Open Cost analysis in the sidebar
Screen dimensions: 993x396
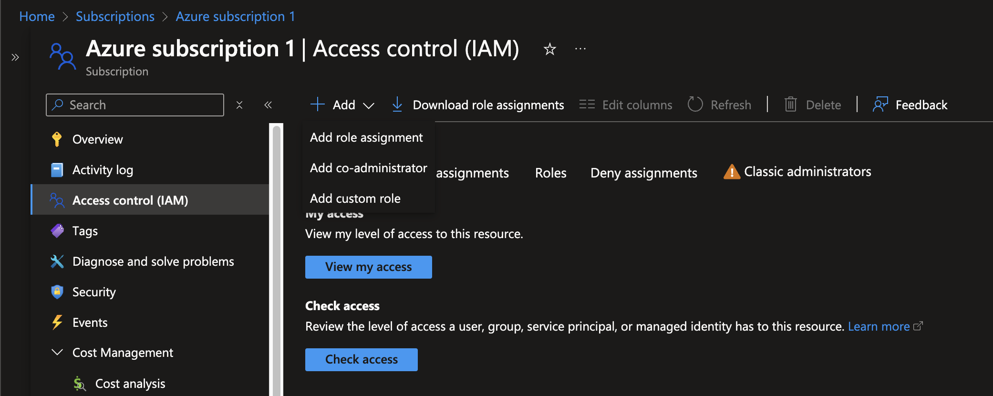pos(130,384)
